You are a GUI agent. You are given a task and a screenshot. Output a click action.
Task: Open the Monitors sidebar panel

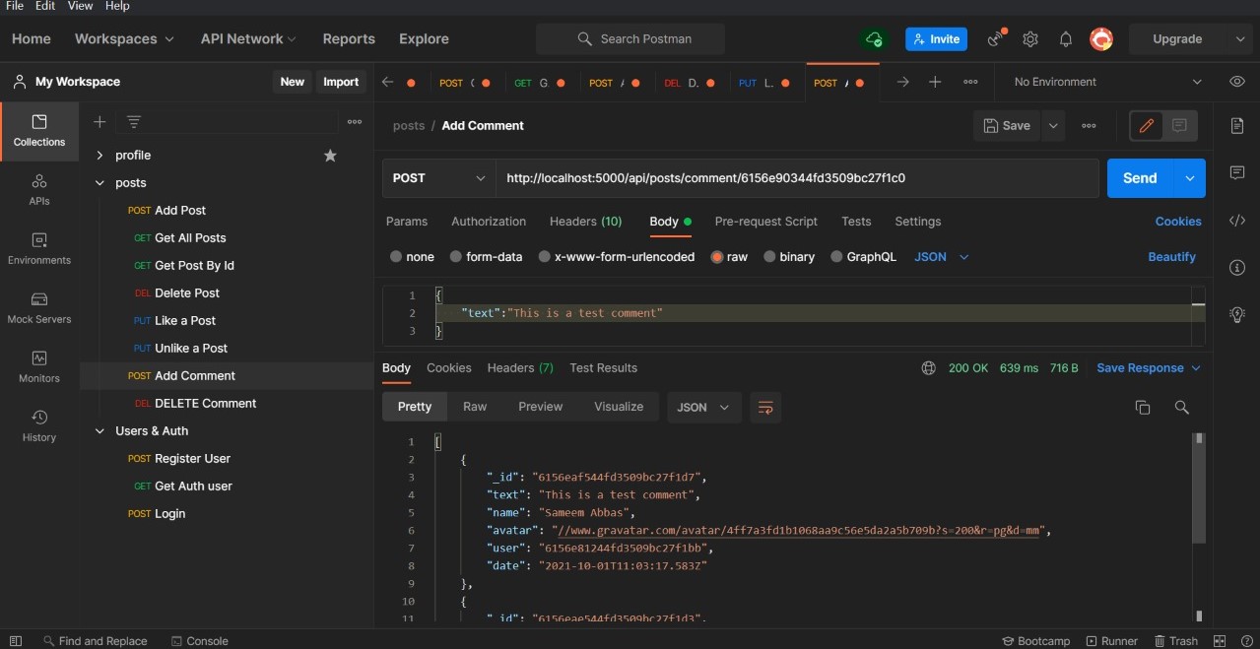(39, 367)
